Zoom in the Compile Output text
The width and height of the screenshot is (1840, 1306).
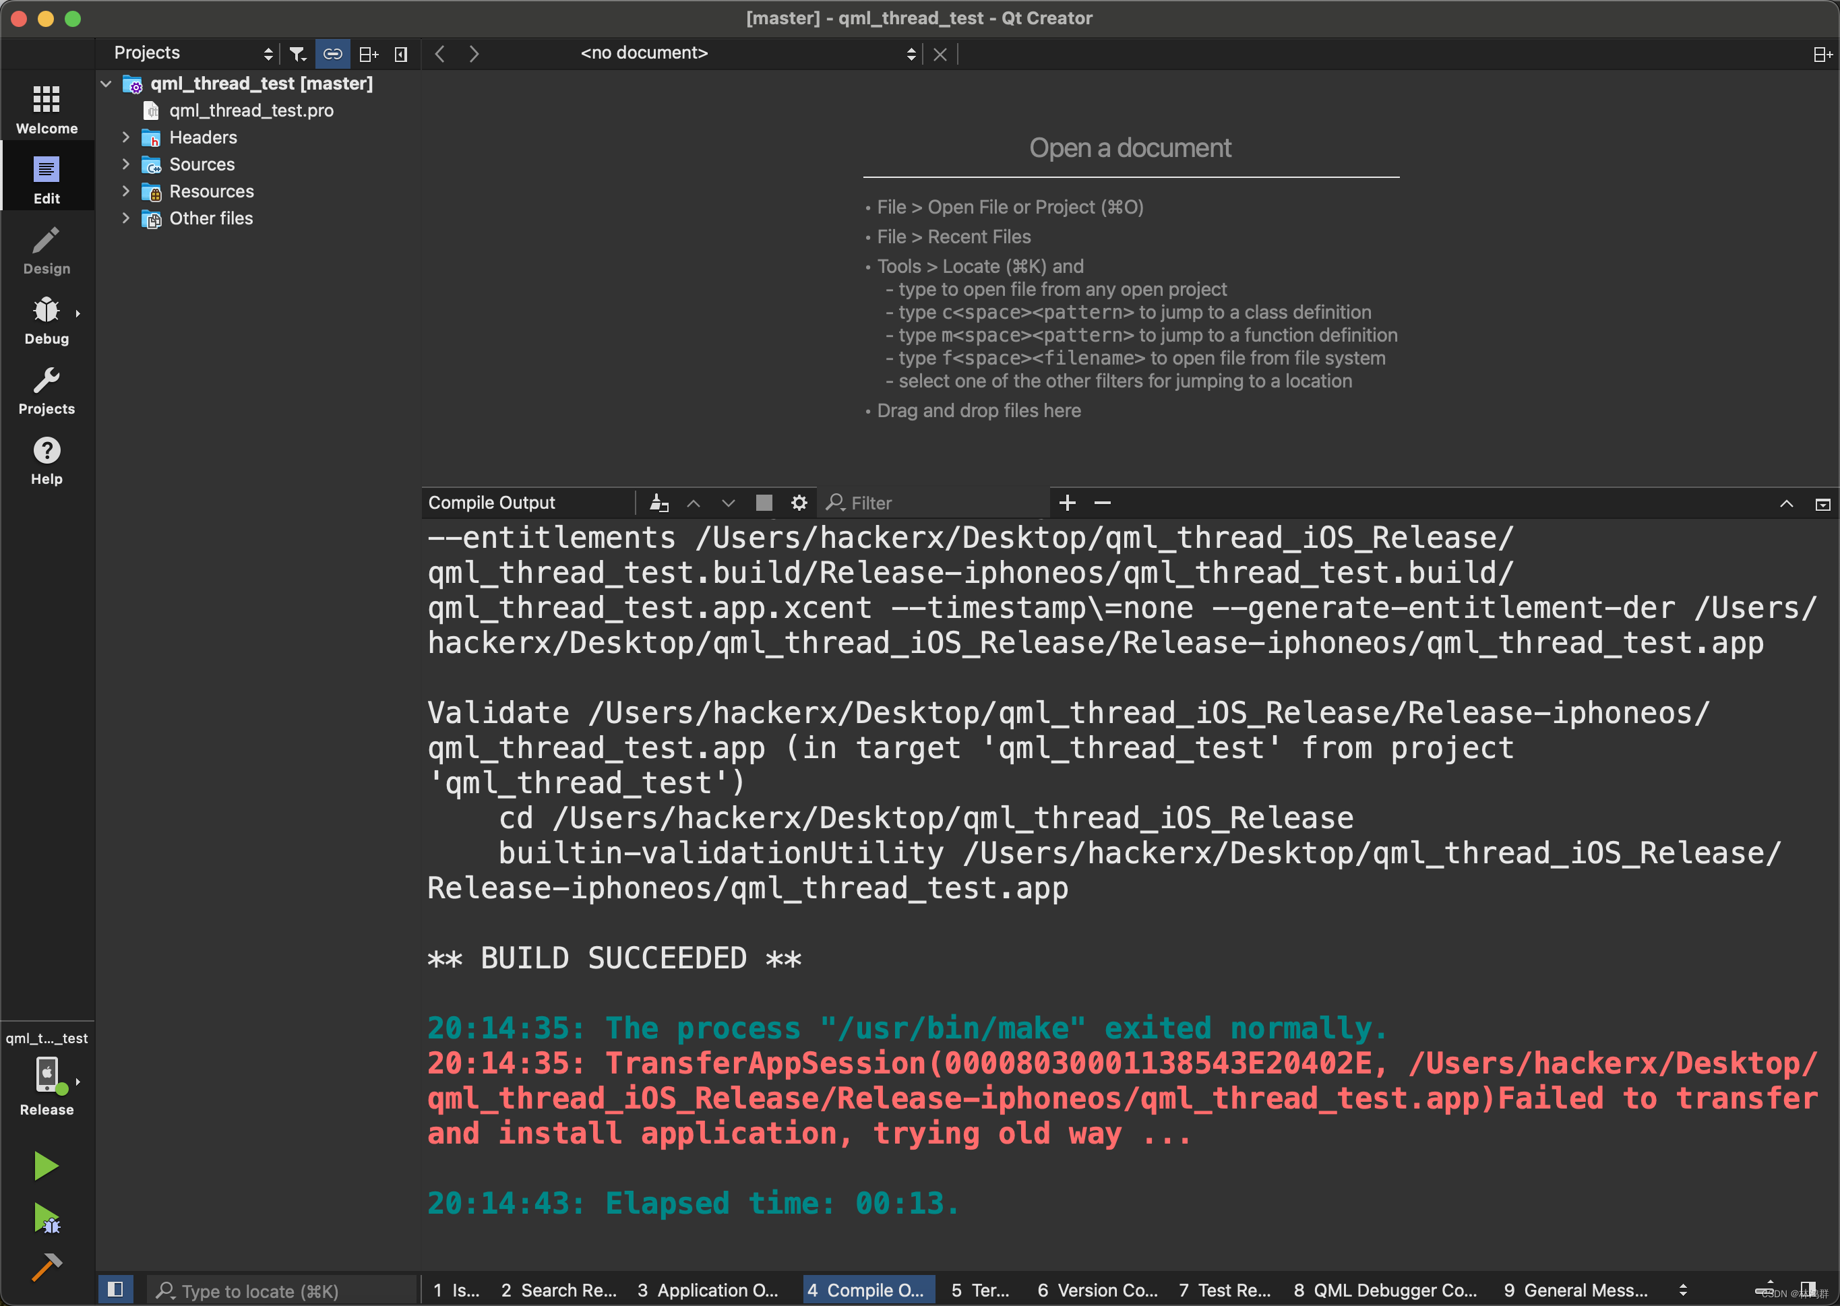point(1067,503)
